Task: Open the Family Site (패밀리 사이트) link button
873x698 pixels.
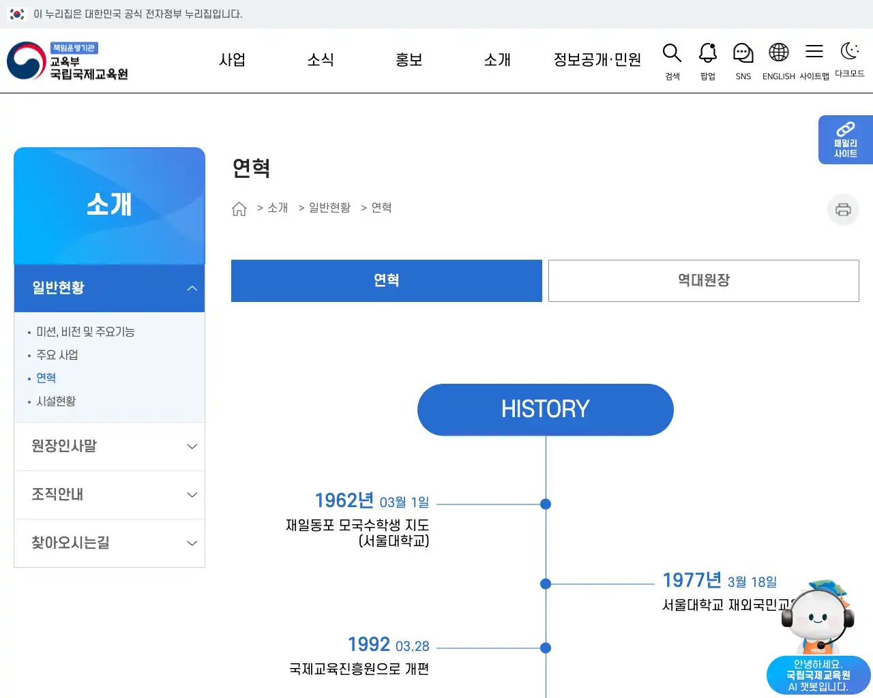Action: pyautogui.click(x=846, y=140)
